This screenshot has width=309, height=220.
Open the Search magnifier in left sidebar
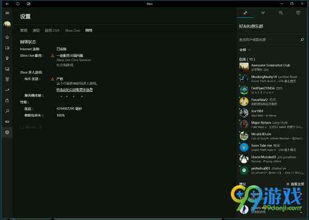7,111
